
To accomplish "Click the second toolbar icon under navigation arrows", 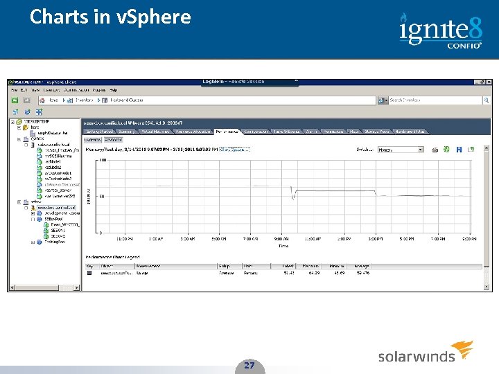I will [27, 112].
